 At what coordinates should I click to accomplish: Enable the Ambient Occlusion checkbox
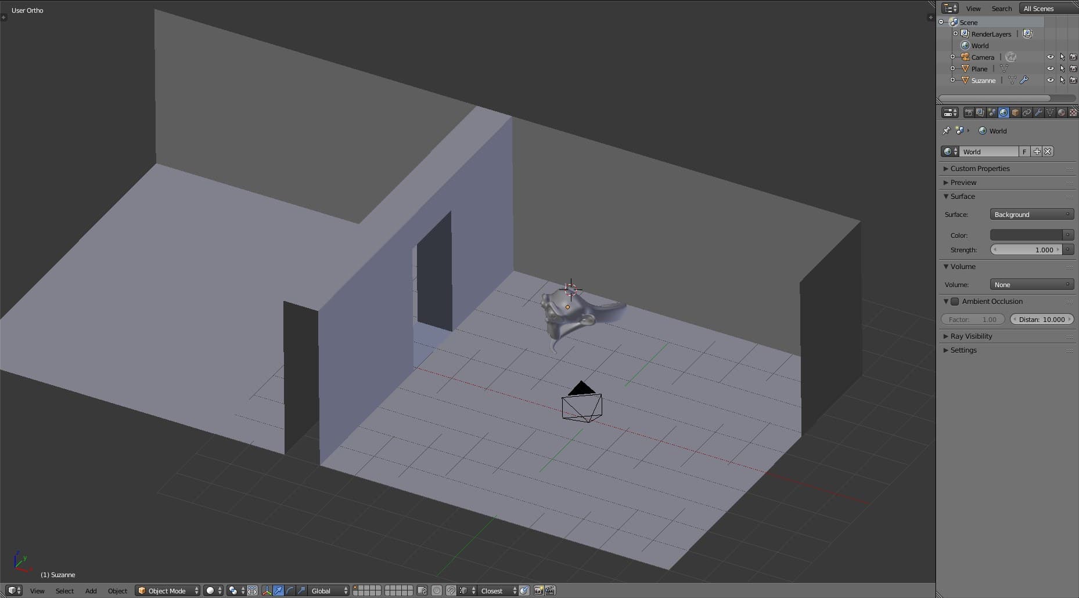click(955, 302)
